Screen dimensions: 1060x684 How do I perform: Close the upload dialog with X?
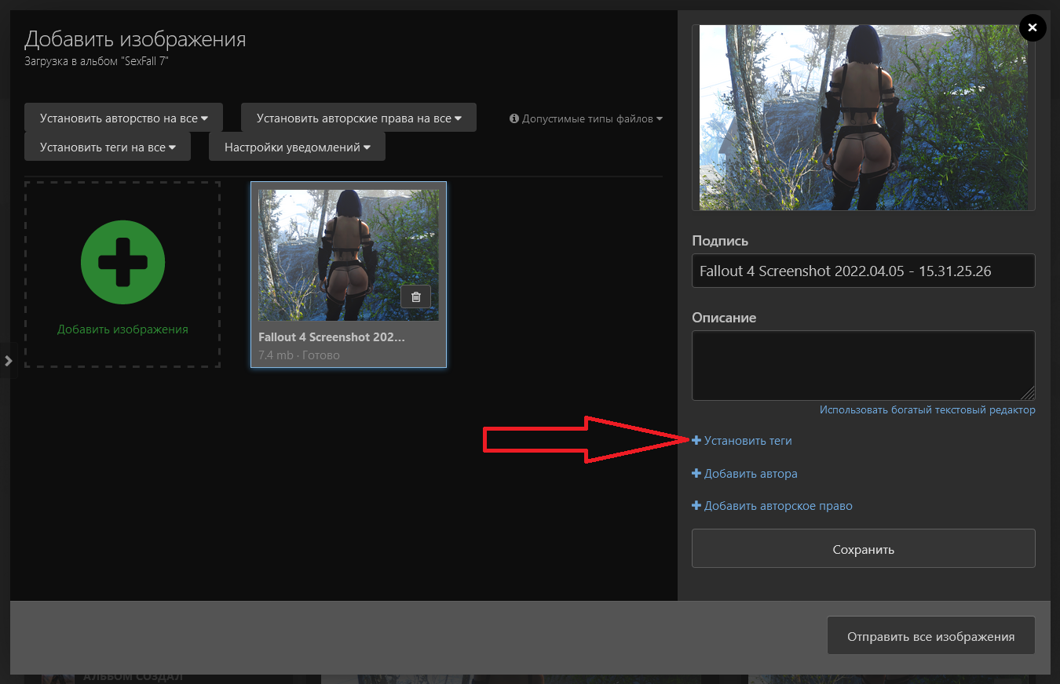pyautogui.click(x=1032, y=28)
